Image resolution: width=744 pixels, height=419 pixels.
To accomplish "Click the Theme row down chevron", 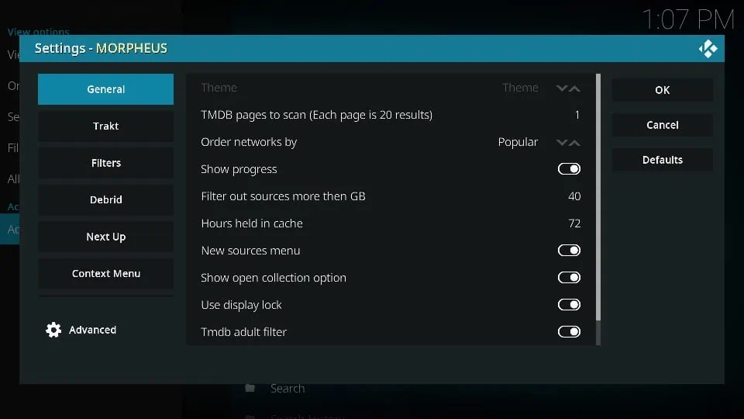I will click(562, 88).
